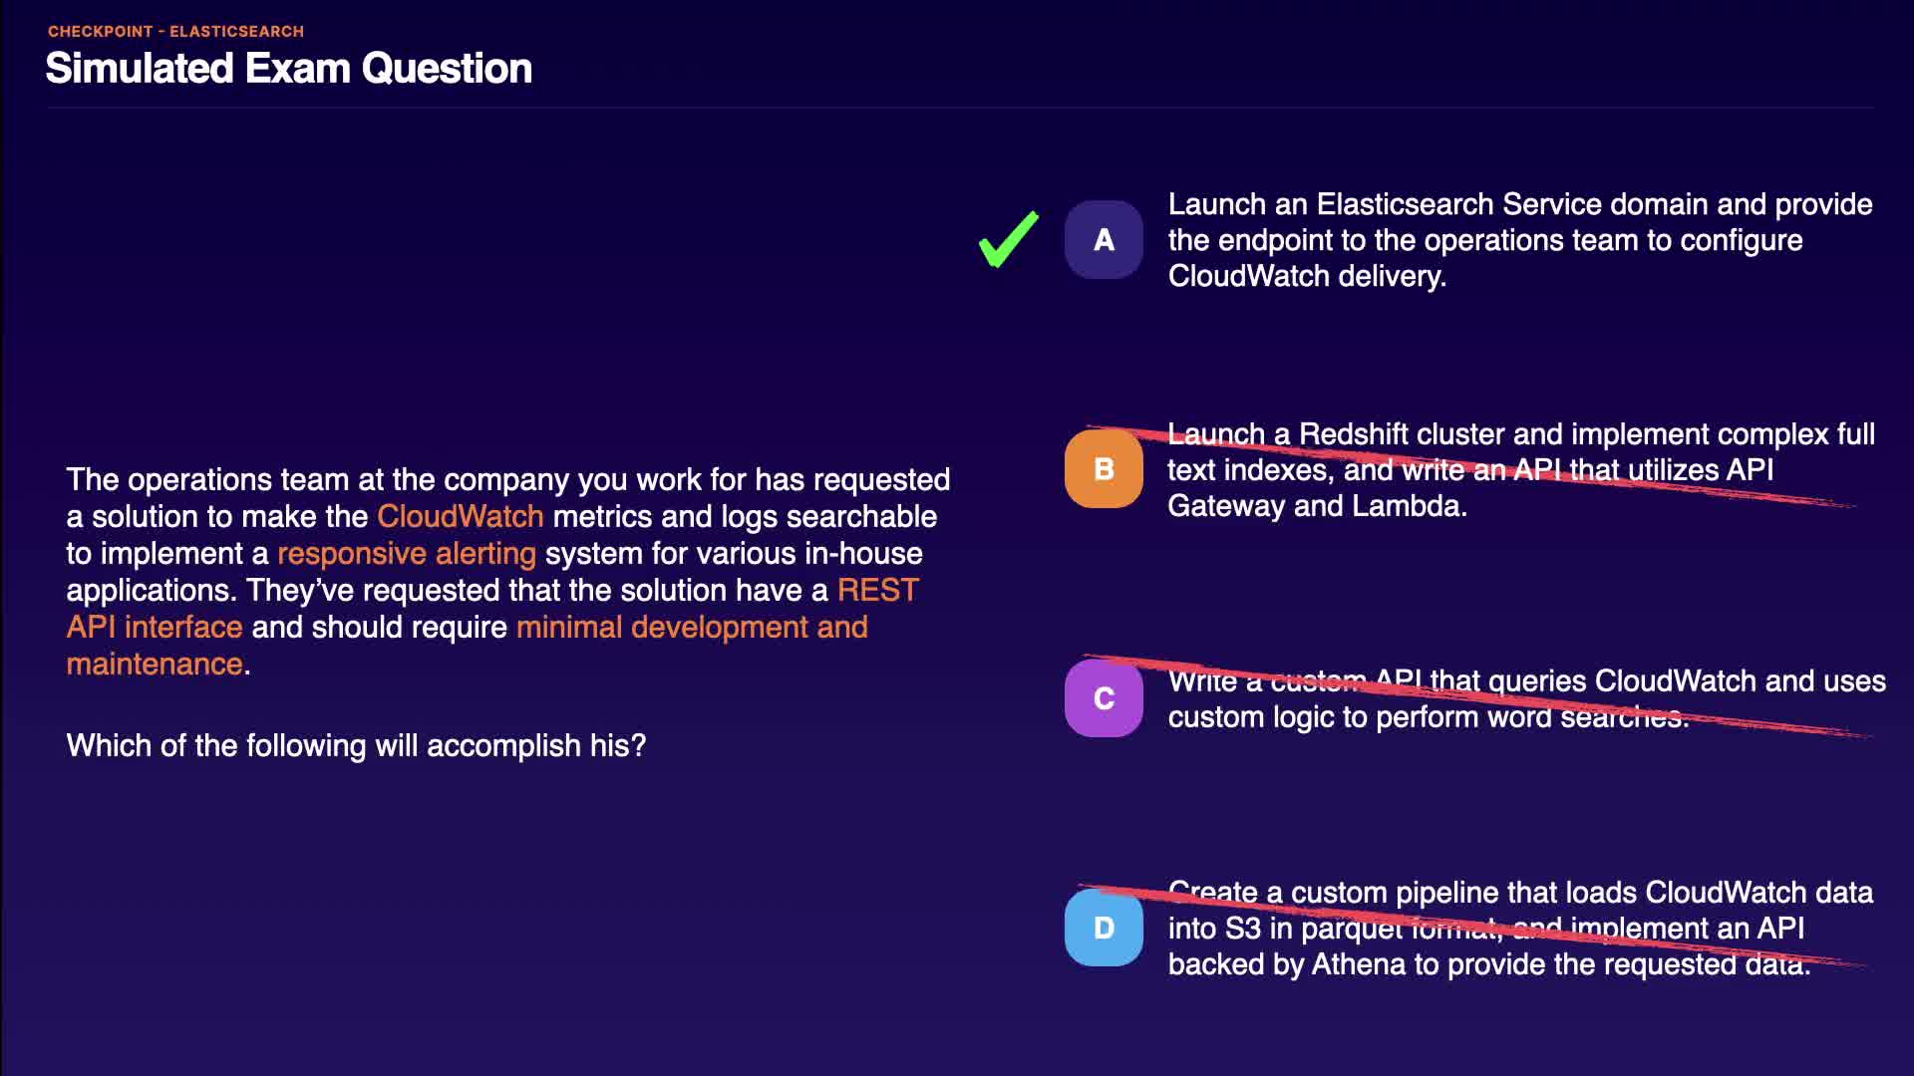Viewport: 1914px width, 1076px height.
Task: Click the highlighted word CloudWatch in the question
Action: (x=460, y=517)
